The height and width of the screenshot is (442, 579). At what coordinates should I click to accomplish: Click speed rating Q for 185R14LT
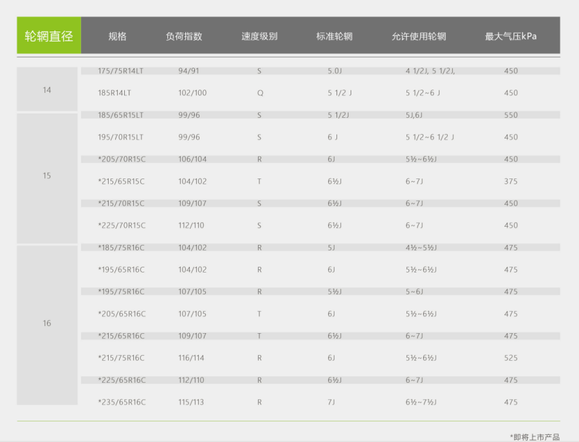click(x=261, y=93)
